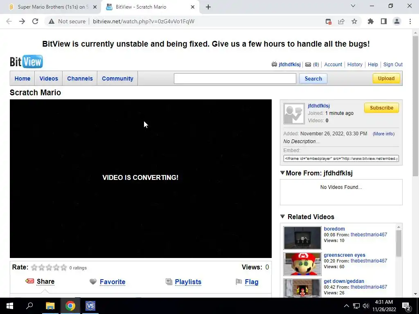Screen dimensions: 419x314
Task: Open Windows taskbar search
Action: point(29,306)
